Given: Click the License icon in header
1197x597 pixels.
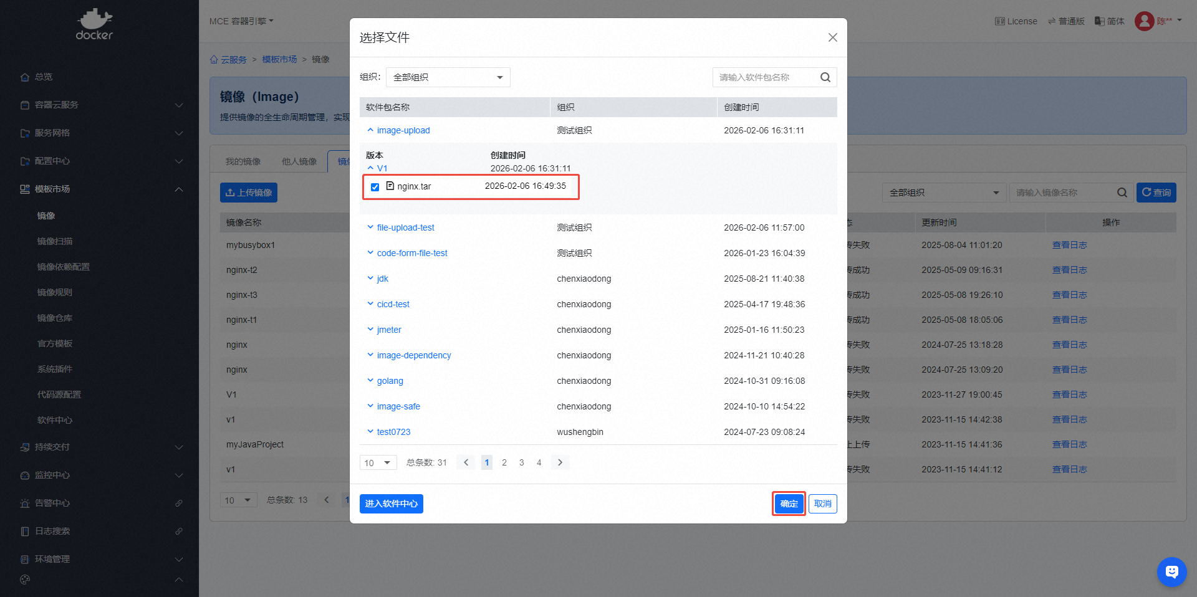Looking at the screenshot, I should (1000, 21).
